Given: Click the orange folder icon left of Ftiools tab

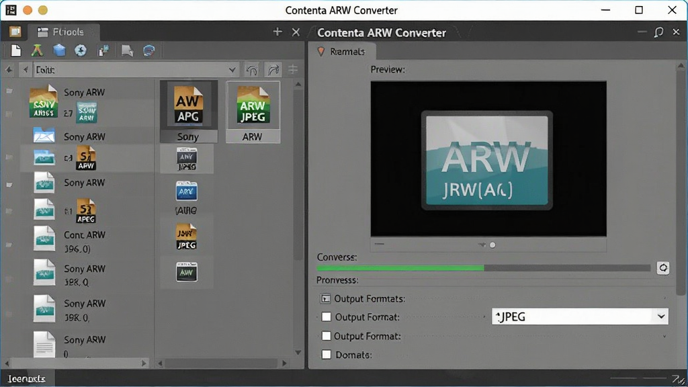Looking at the screenshot, I should (x=15, y=32).
